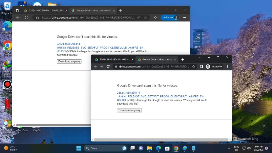Viewport: 272px width, 153px height.
Task: Select Microsoft Edge desktop shortcut
Action: [7, 29]
